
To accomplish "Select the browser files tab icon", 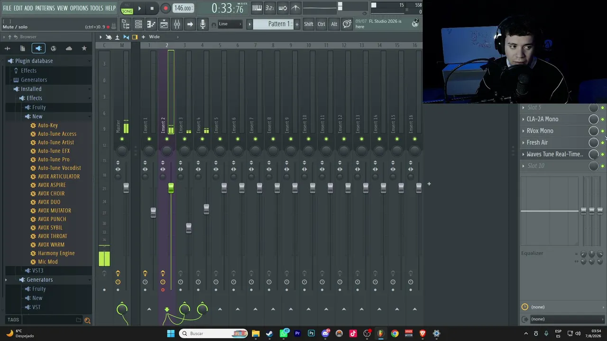I will 22,48.
